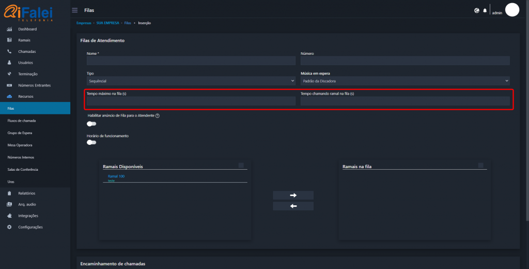This screenshot has width=529, height=269.
Task: Open Dashboard from the sidebar
Action: click(x=27, y=29)
